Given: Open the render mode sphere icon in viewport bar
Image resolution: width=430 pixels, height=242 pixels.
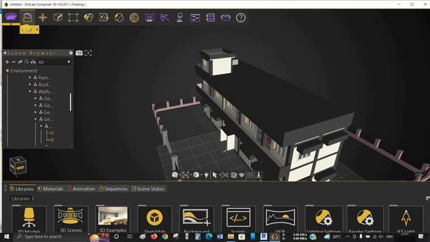Looking at the screenshot, I should click(x=175, y=175).
